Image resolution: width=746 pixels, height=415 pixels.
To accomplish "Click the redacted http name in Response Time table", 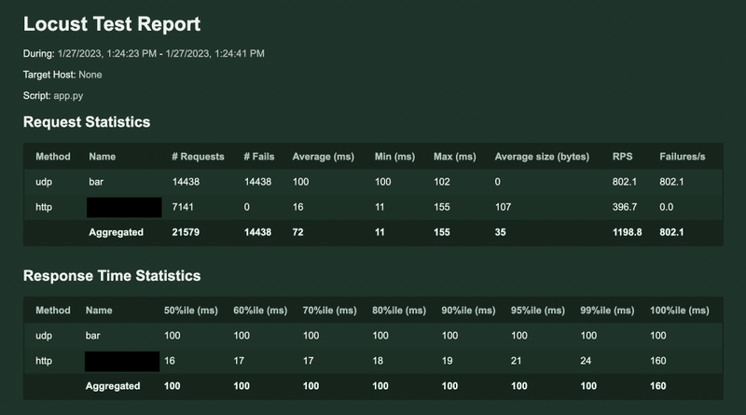I will 122,361.
